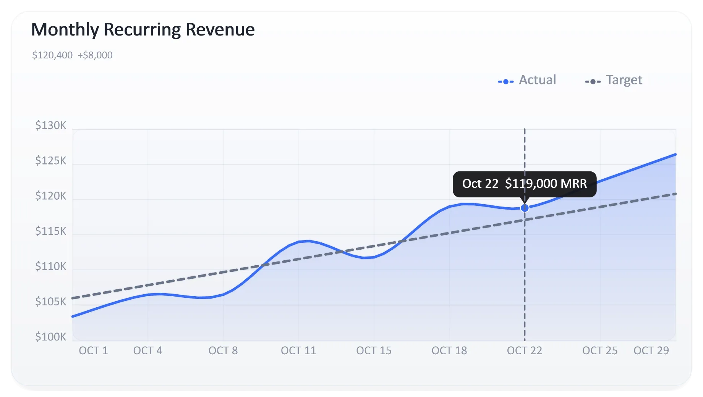Toggle the Target series in legend
The height and width of the screenshot is (397, 703).
coord(614,80)
